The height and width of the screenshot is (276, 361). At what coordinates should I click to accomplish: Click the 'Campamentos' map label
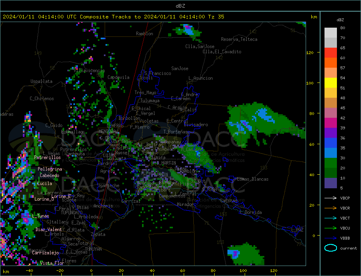[172, 196]
